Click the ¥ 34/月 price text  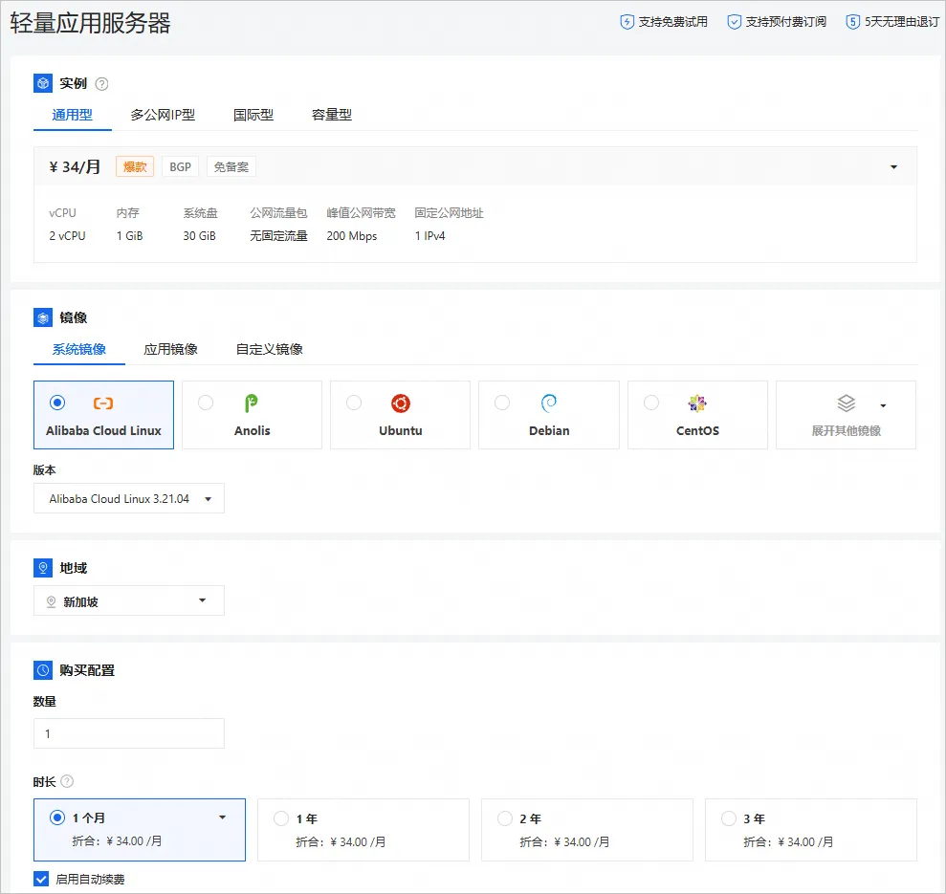pyautogui.click(x=75, y=166)
